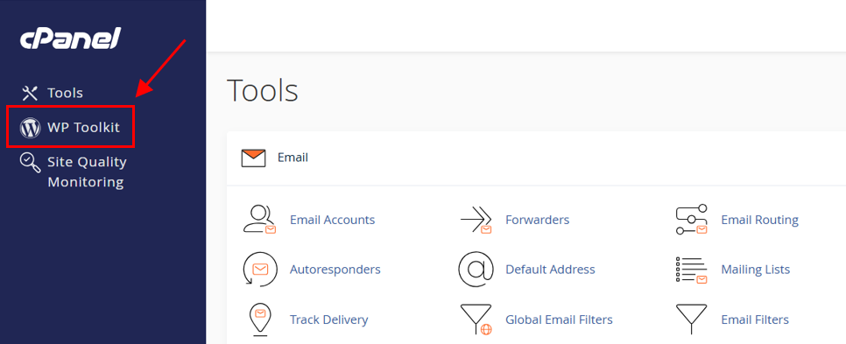Open Tools in the sidebar menu
This screenshot has width=846, height=344.
(x=65, y=93)
